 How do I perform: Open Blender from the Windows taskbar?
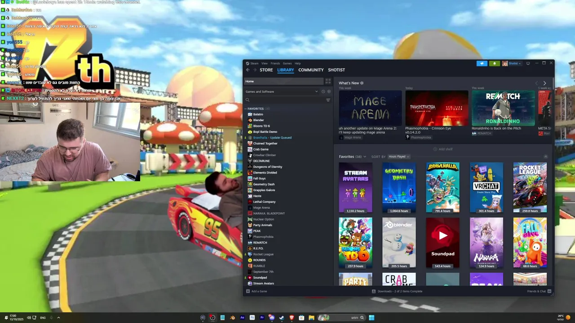tap(232, 318)
